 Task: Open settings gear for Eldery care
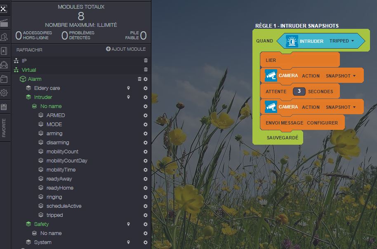click(145, 88)
